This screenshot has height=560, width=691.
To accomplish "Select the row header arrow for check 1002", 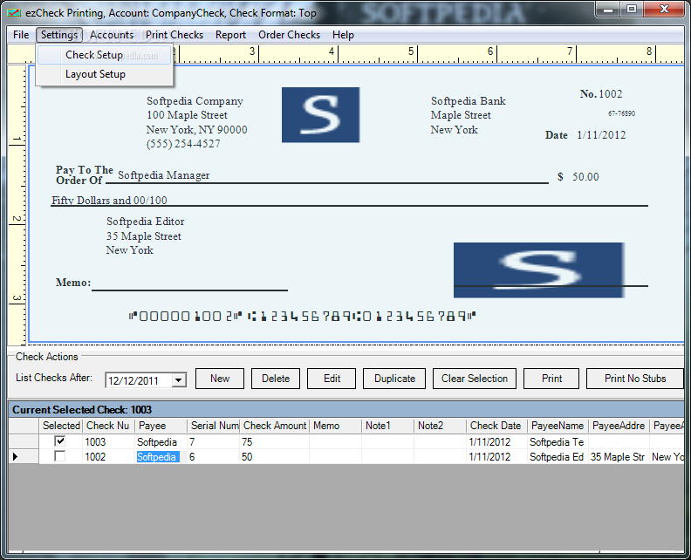I will click(x=24, y=456).
